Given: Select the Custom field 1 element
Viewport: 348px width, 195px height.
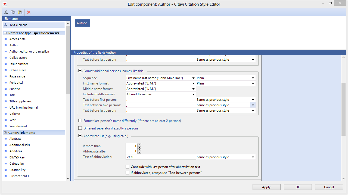Looking at the screenshot, I should (19, 176).
